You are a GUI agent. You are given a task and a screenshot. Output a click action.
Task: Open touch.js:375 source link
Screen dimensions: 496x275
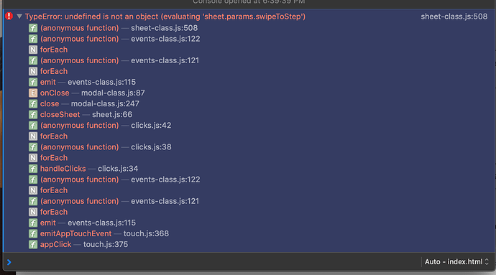(106, 244)
